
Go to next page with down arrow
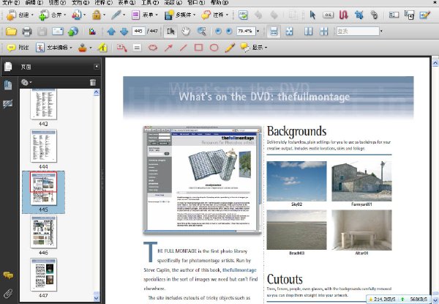coord(124,31)
